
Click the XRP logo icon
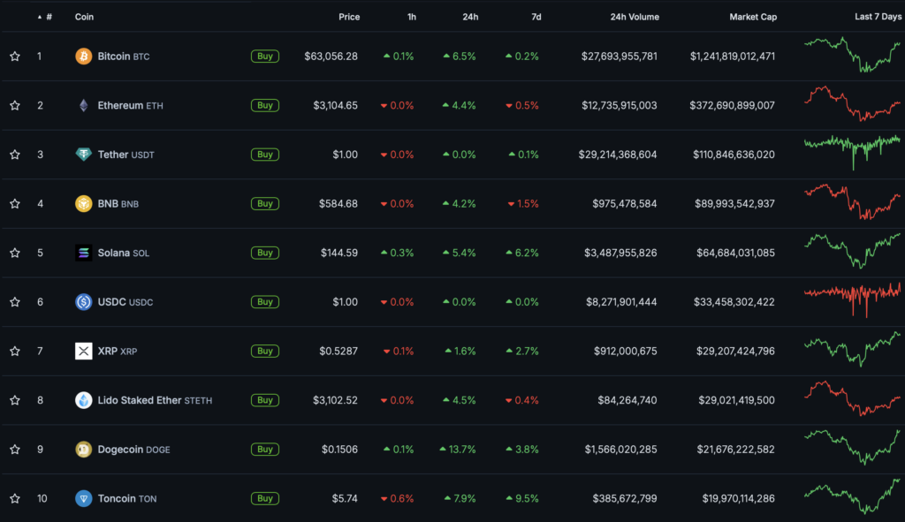coord(83,351)
